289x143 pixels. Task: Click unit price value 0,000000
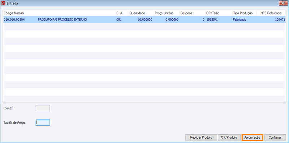pos(172,19)
